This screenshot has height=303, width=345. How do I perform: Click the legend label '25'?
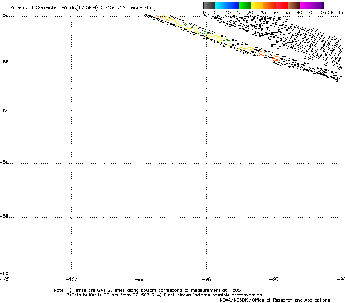coord(263,13)
